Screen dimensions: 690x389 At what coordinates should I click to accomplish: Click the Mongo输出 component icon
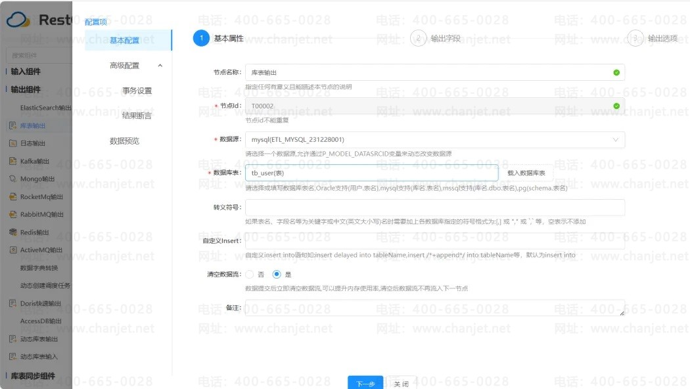click(x=12, y=179)
